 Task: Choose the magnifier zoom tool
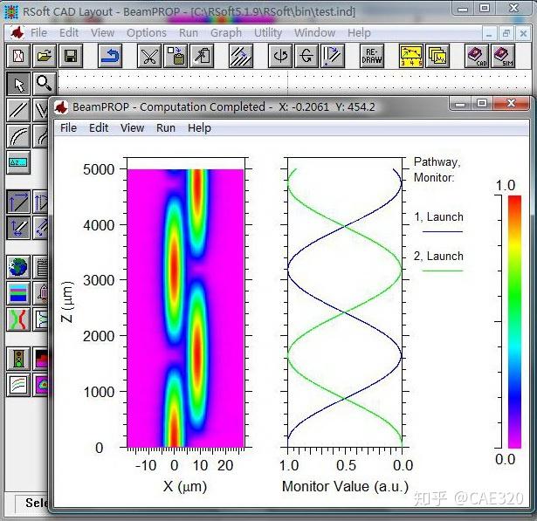click(x=45, y=84)
